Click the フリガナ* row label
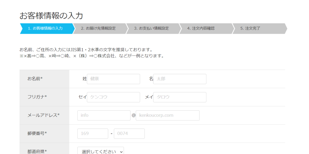309x154 pixels. [x=37, y=97]
